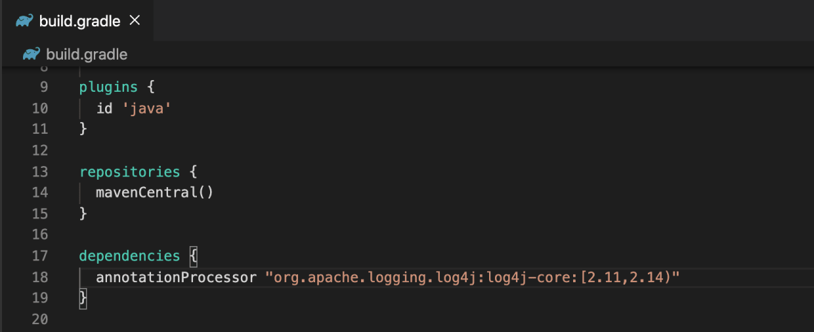Click line number 12 in the gutter

(39, 150)
